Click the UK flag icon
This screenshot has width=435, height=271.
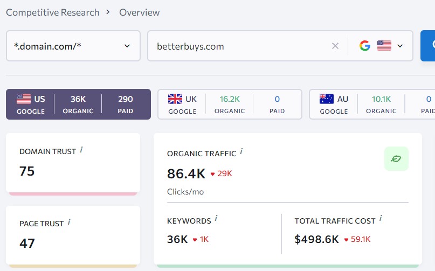(x=175, y=99)
